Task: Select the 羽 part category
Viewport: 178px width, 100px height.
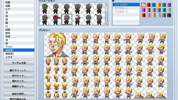Action: 19,40
